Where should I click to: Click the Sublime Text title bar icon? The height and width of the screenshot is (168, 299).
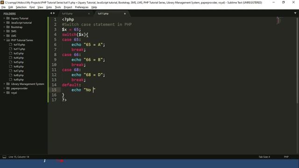2,2
